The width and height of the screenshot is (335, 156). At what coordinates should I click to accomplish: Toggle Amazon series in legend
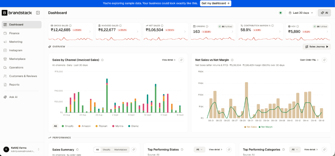pyautogui.click(x=84, y=126)
